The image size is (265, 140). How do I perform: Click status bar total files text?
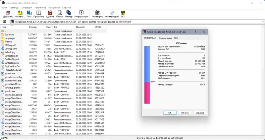pos(160,138)
